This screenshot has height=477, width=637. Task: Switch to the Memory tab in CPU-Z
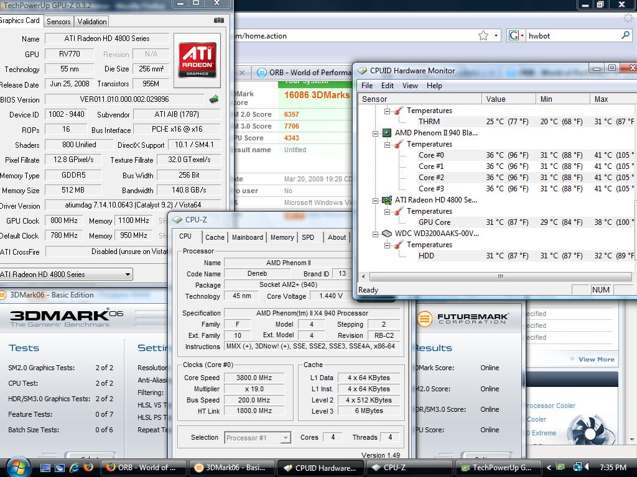click(x=282, y=237)
